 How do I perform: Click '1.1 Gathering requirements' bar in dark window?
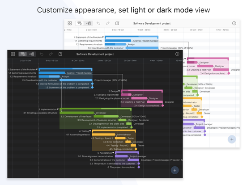pyautogui.click(x=52, y=73)
